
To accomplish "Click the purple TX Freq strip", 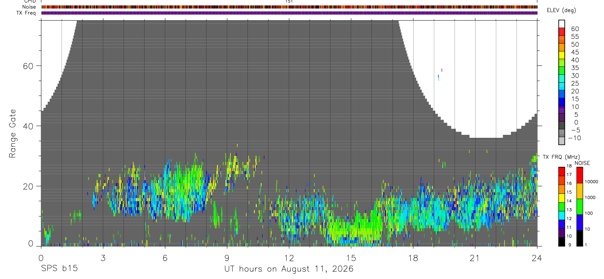I will [x=289, y=13].
